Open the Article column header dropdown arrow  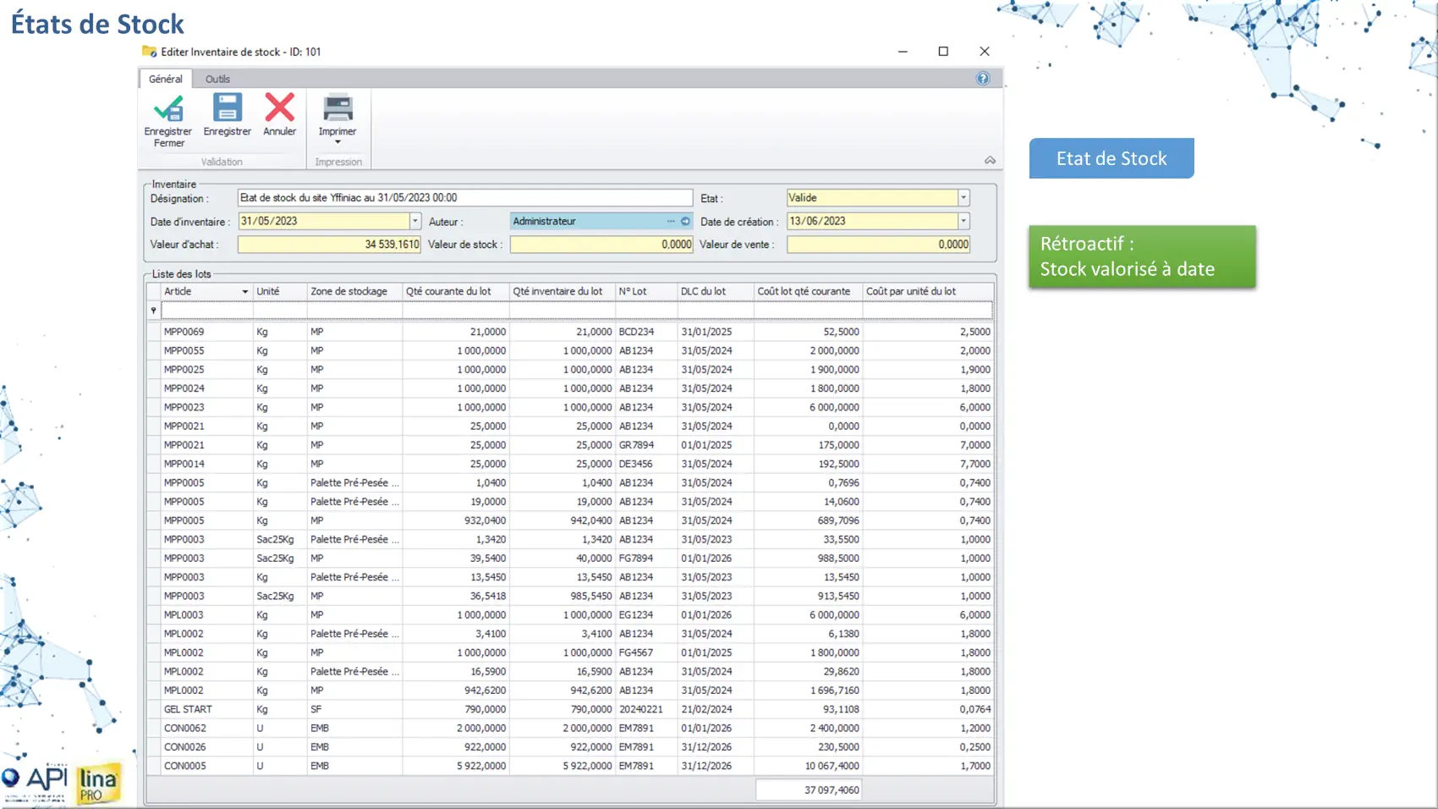click(x=244, y=292)
